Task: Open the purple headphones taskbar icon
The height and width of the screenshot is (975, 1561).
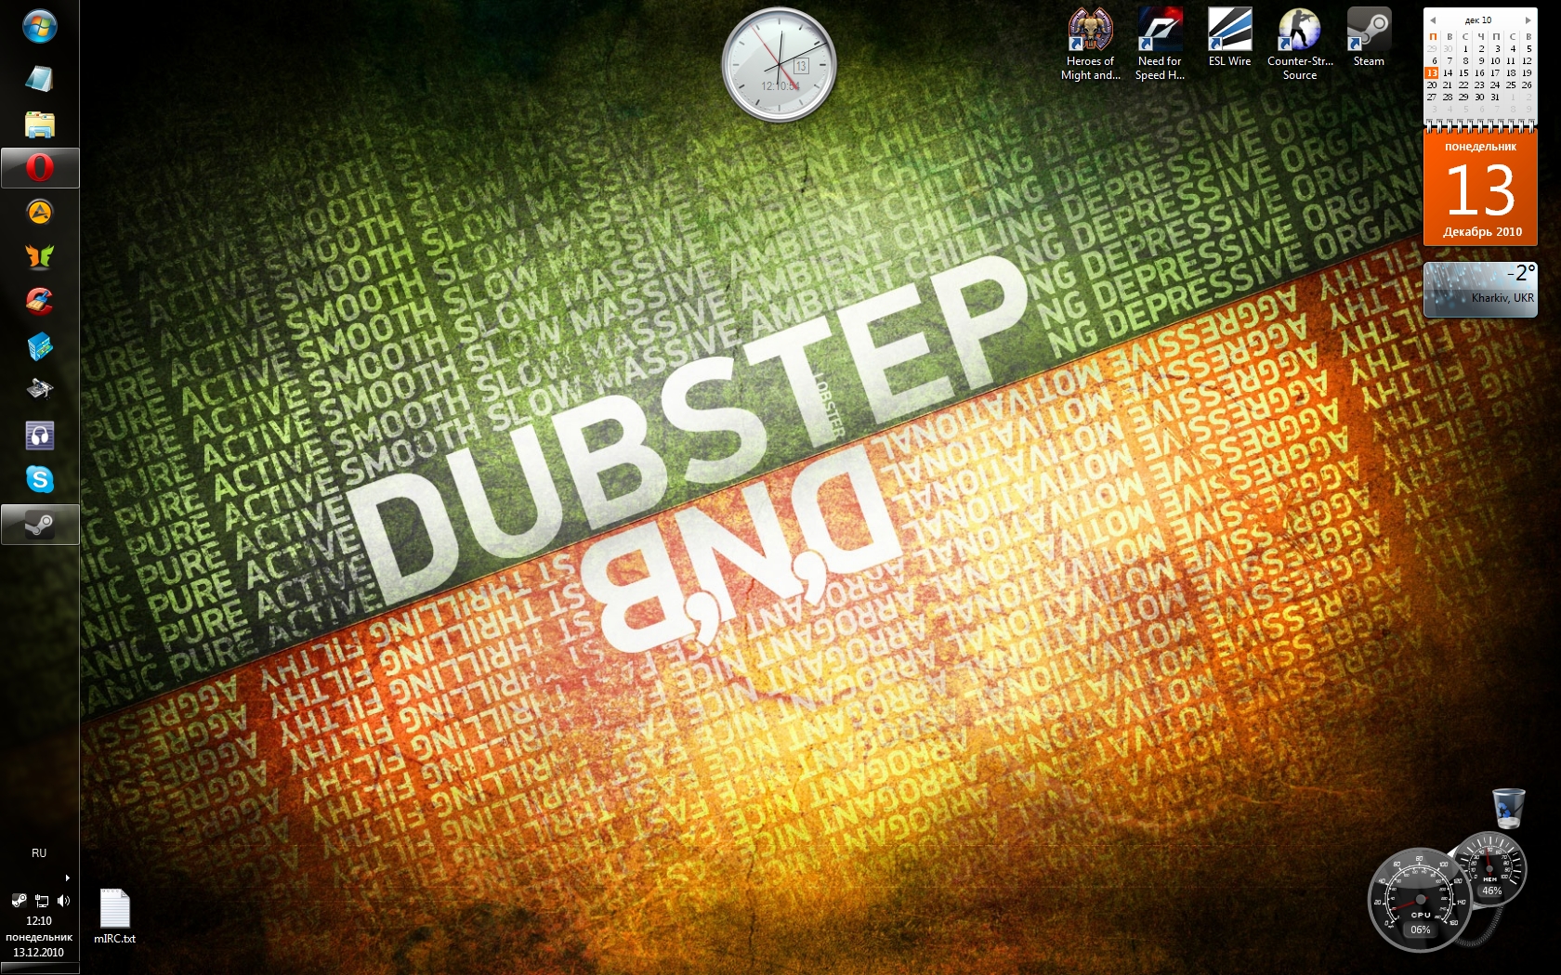Action: 39,435
